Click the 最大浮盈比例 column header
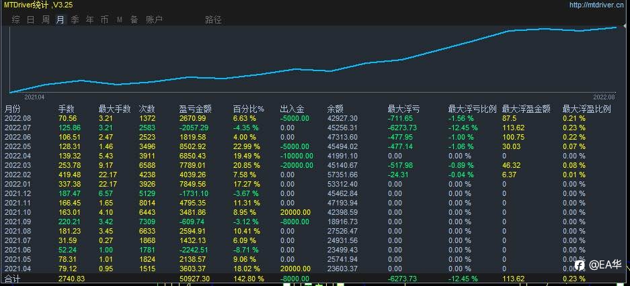 click(x=586, y=109)
